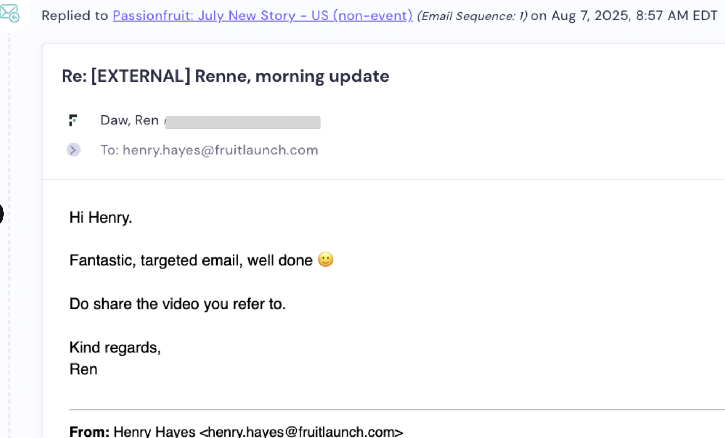Click the Hi Henry greeting line
725x438 pixels.
point(101,218)
